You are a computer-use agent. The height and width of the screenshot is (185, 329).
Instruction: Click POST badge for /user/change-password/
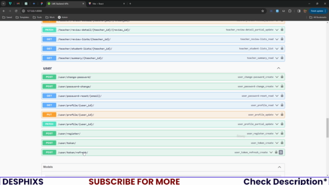(x=49, y=77)
